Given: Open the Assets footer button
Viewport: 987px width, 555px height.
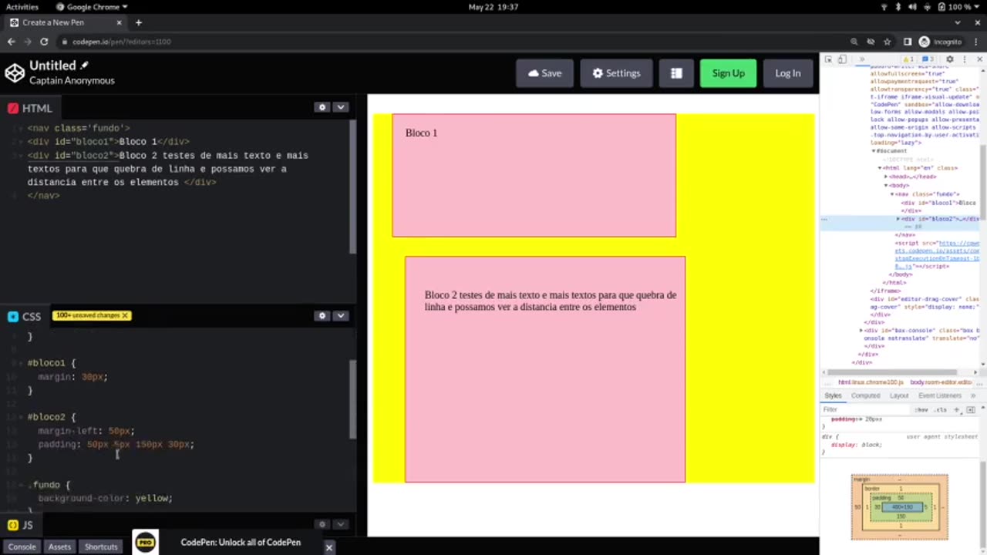Looking at the screenshot, I should tap(59, 547).
